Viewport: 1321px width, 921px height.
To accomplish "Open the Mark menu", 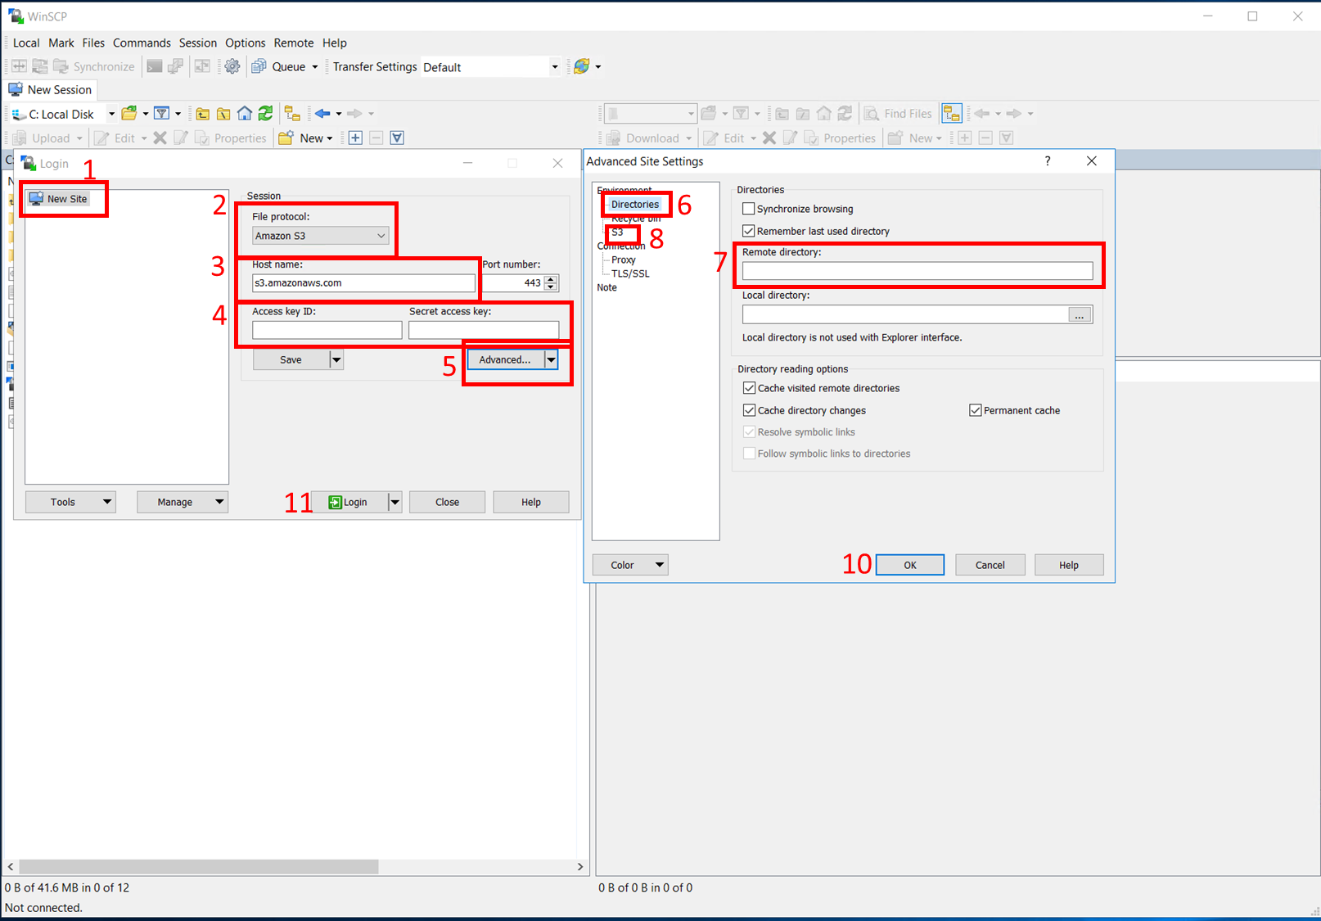I will [61, 43].
